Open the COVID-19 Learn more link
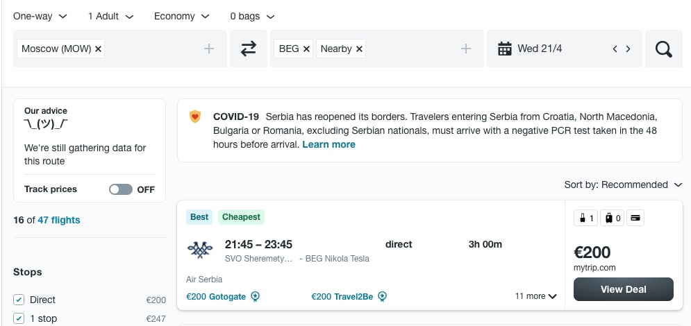 [328, 145]
